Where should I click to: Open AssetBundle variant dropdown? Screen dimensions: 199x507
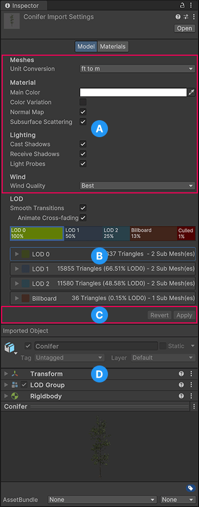[178, 499]
